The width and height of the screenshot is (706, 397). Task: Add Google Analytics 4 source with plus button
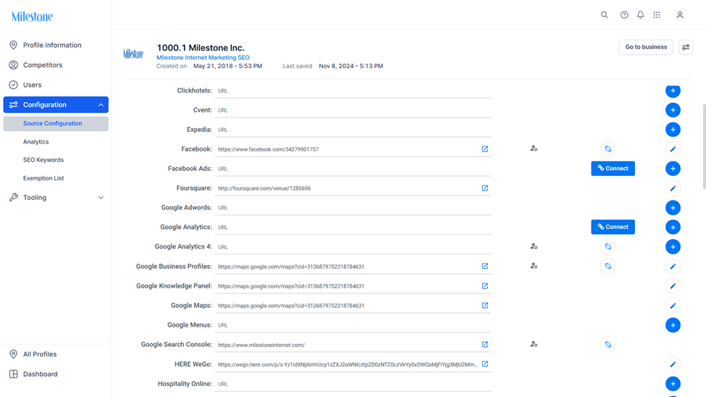[x=673, y=247]
